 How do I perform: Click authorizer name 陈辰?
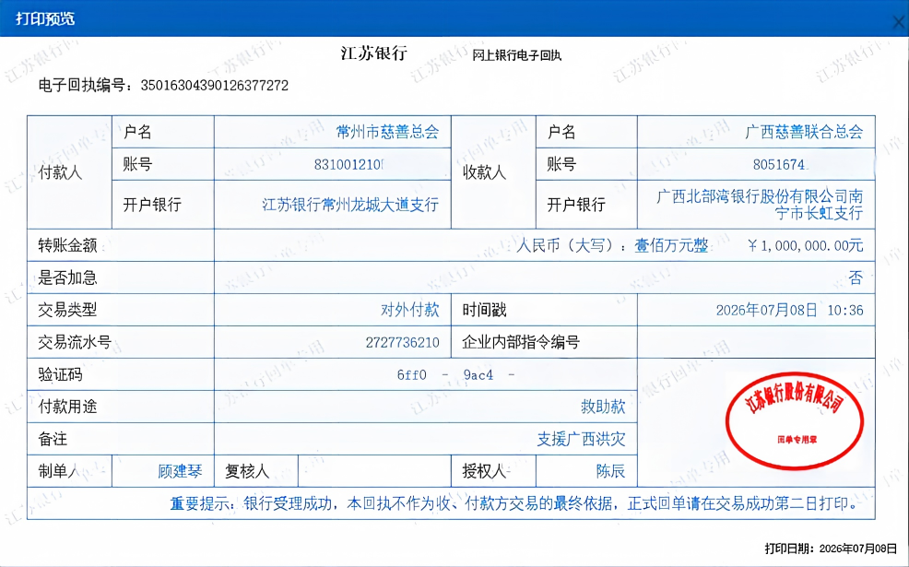click(611, 471)
